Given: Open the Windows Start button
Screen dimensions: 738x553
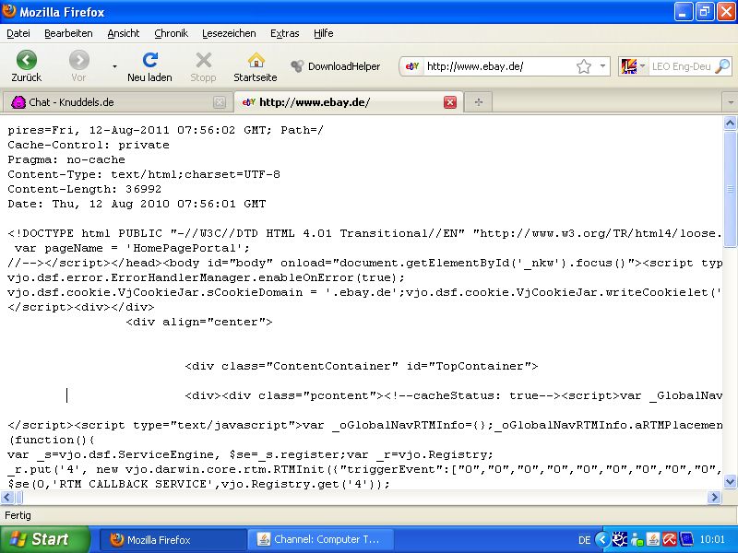Looking at the screenshot, I should click(x=45, y=539).
